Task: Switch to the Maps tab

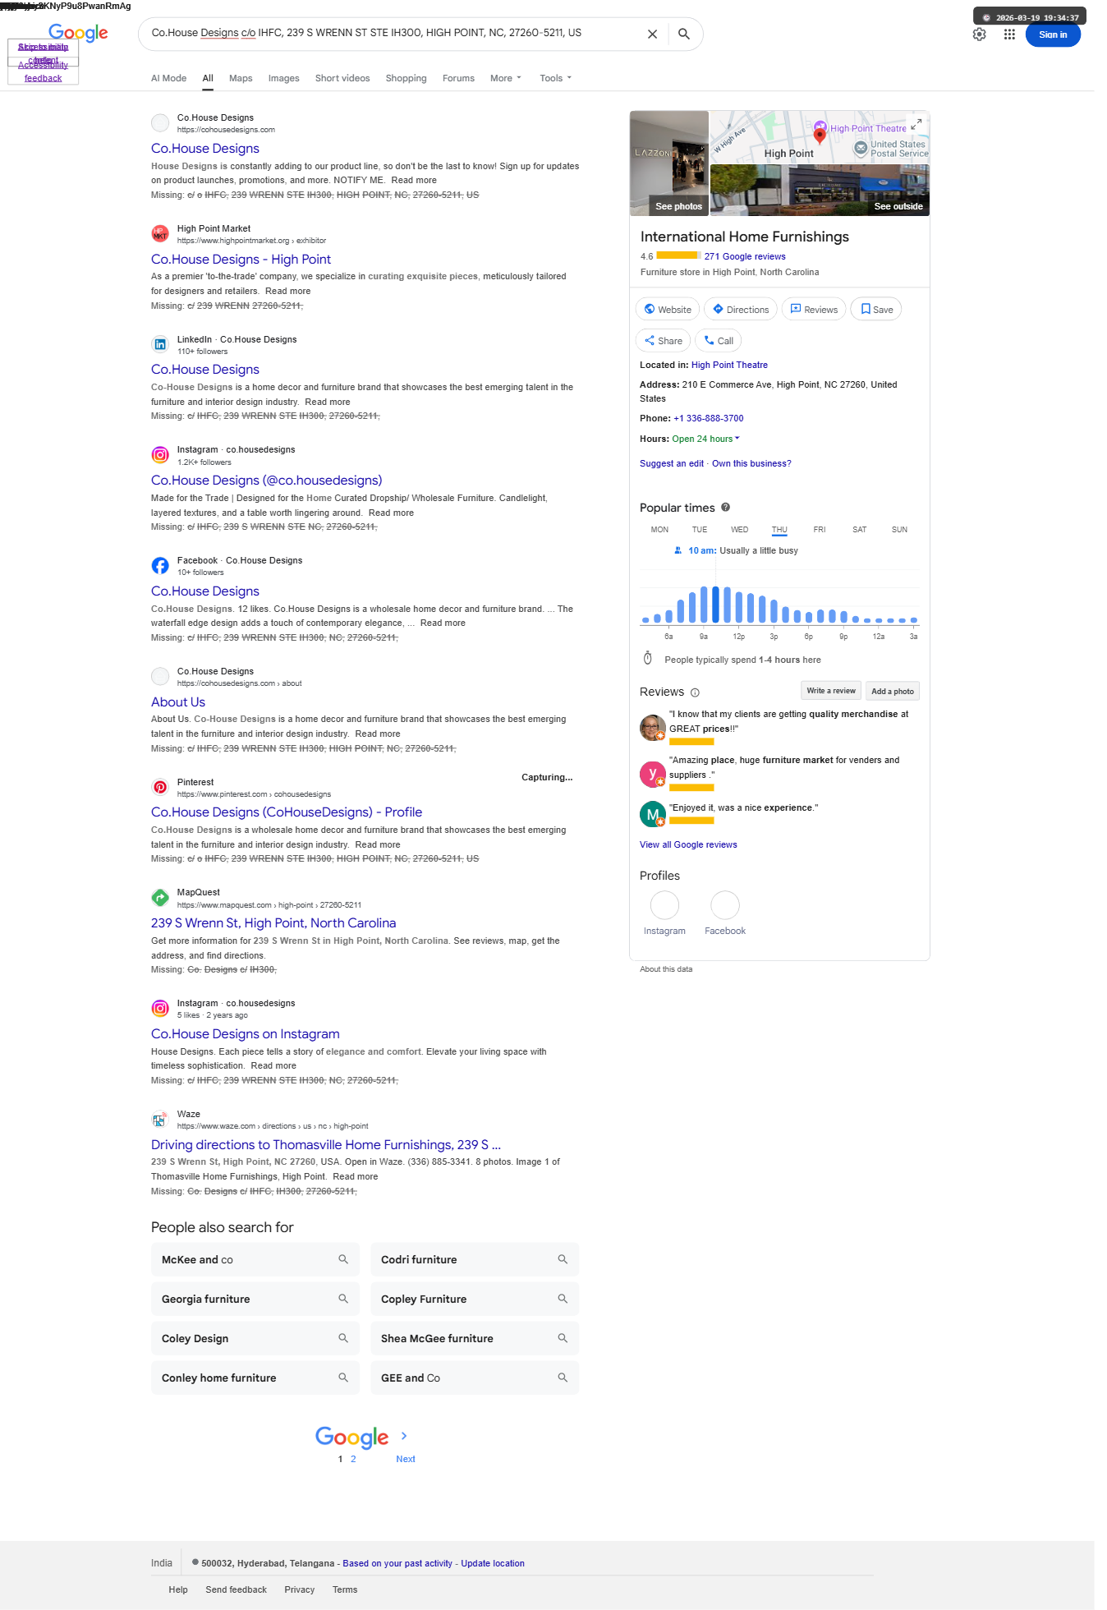Action: [241, 78]
